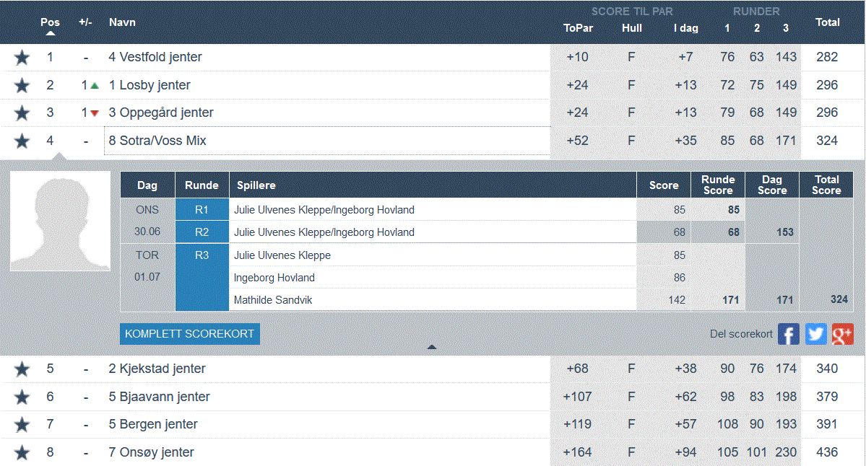Toggle favorite star for Losby jenter
Screen dimensions: 866x466
tap(22, 86)
